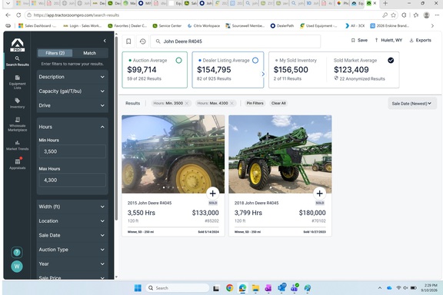Click the filter panel vertical scrollbar
The height and width of the screenshot is (295, 443).
[x=116, y=128]
